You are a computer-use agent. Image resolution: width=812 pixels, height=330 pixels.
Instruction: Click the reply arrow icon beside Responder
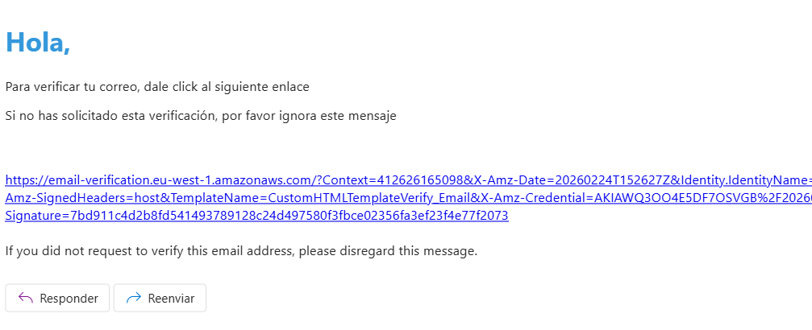(x=25, y=298)
